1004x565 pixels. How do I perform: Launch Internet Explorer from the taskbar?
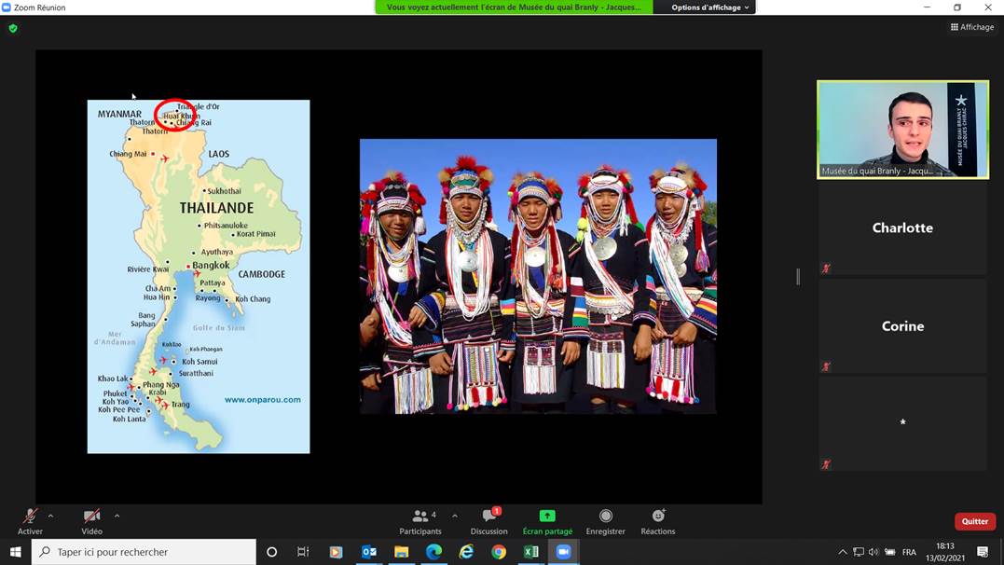(x=466, y=552)
